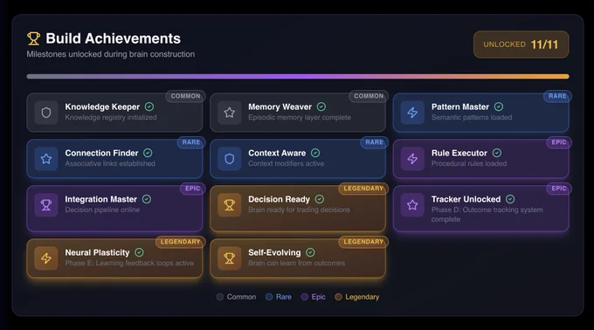The height and width of the screenshot is (330, 594).
Task: Click 'Phase D: Outcome tracking system complete' text
Action: [487, 214]
